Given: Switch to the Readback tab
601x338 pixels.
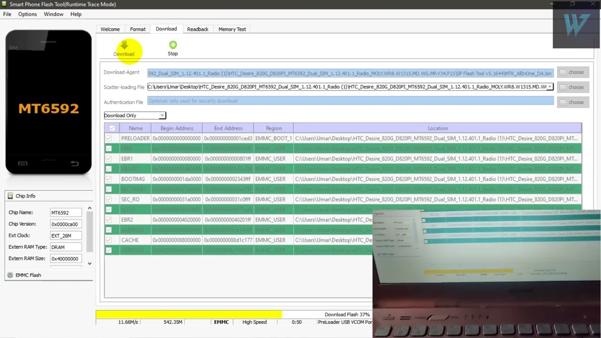Looking at the screenshot, I should [x=198, y=29].
